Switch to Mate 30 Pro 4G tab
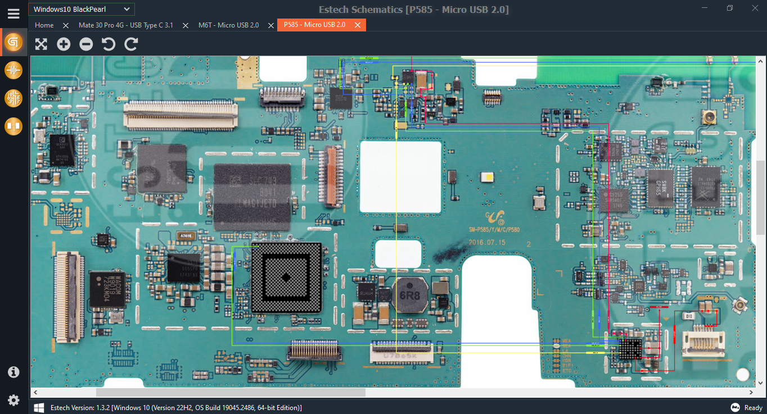Image resolution: width=767 pixels, height=414 pixels. (x=126, y=25)
